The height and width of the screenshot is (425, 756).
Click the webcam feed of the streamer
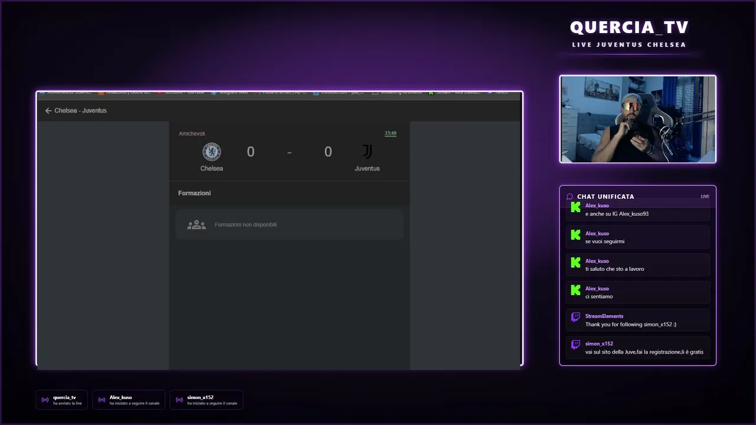[x=638, y=119]
